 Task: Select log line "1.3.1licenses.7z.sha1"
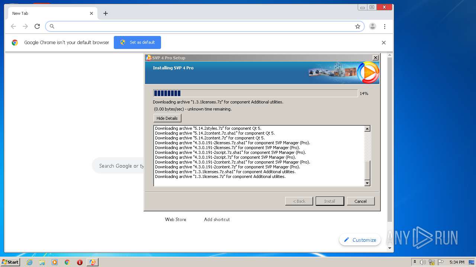pyautogui.click(x=225, y=172)
